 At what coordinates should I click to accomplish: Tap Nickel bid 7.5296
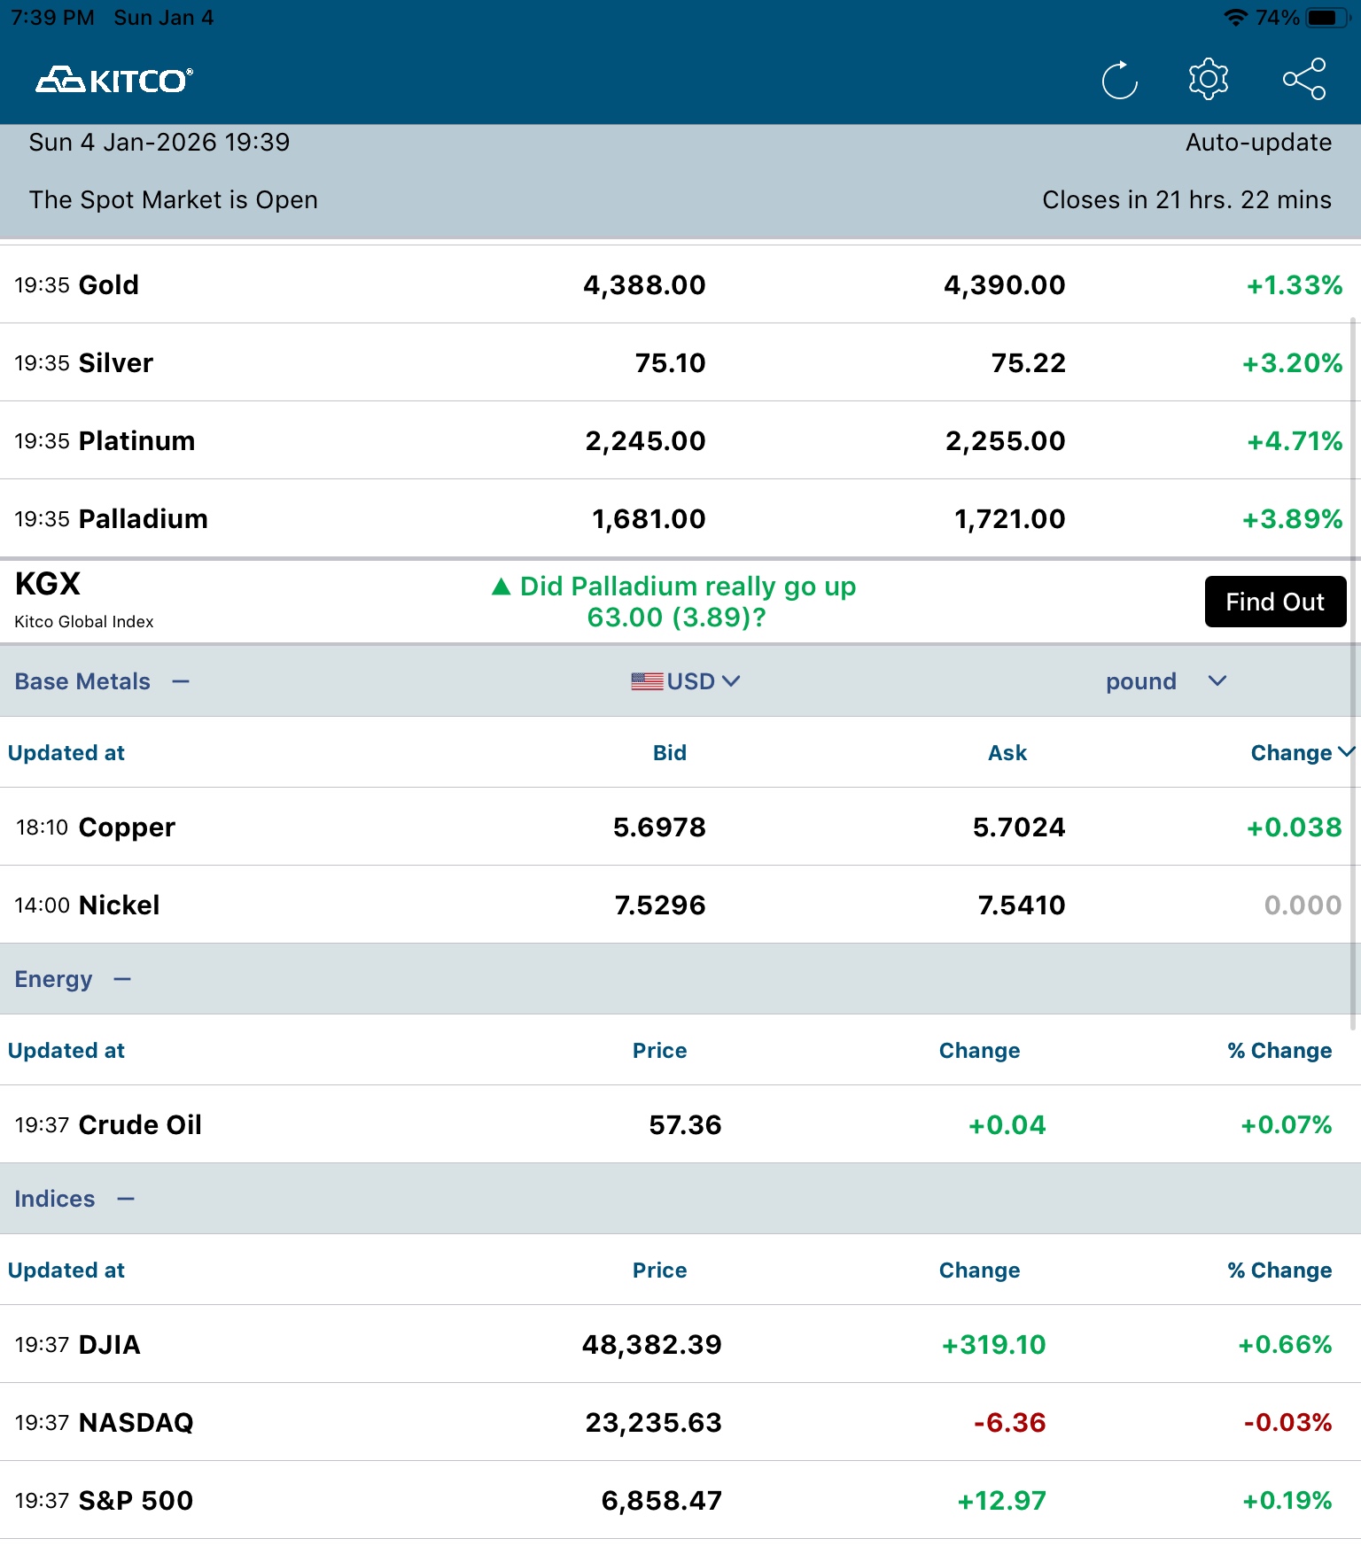(660, 905)
